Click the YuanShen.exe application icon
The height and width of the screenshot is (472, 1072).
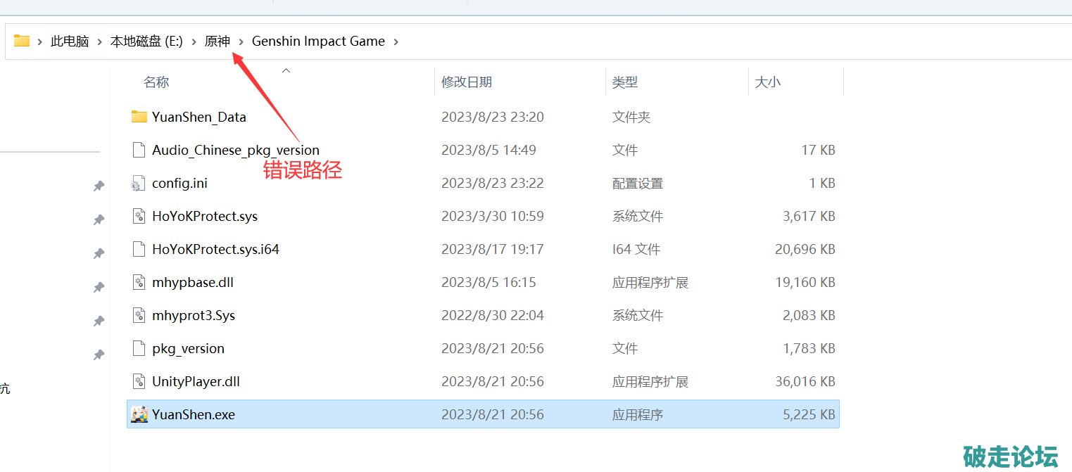point(139,414)
